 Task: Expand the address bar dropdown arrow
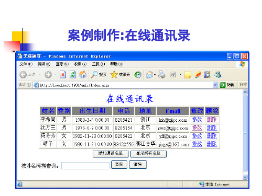(215, 85)
